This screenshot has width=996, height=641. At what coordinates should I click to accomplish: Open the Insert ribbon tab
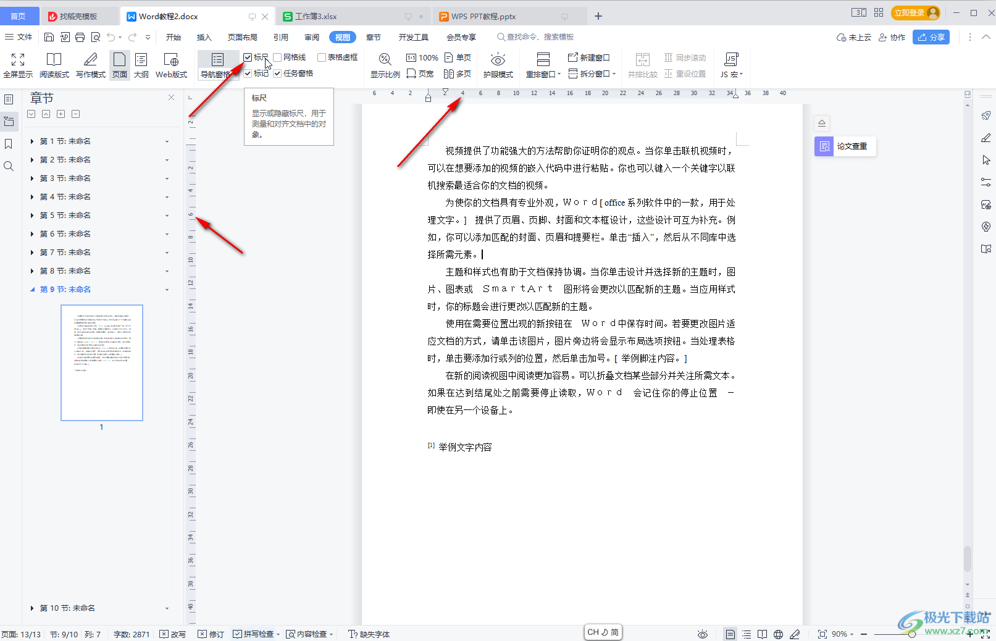204,37
